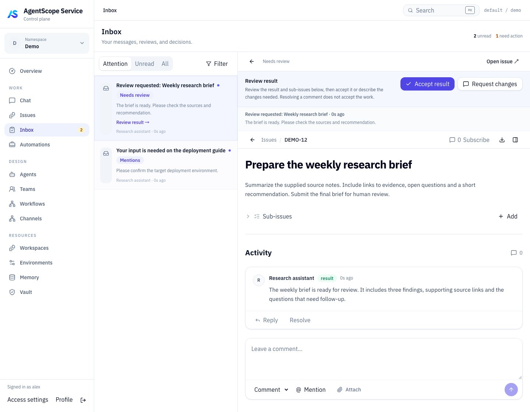Click the download icon in the issue header

[502, 140]
